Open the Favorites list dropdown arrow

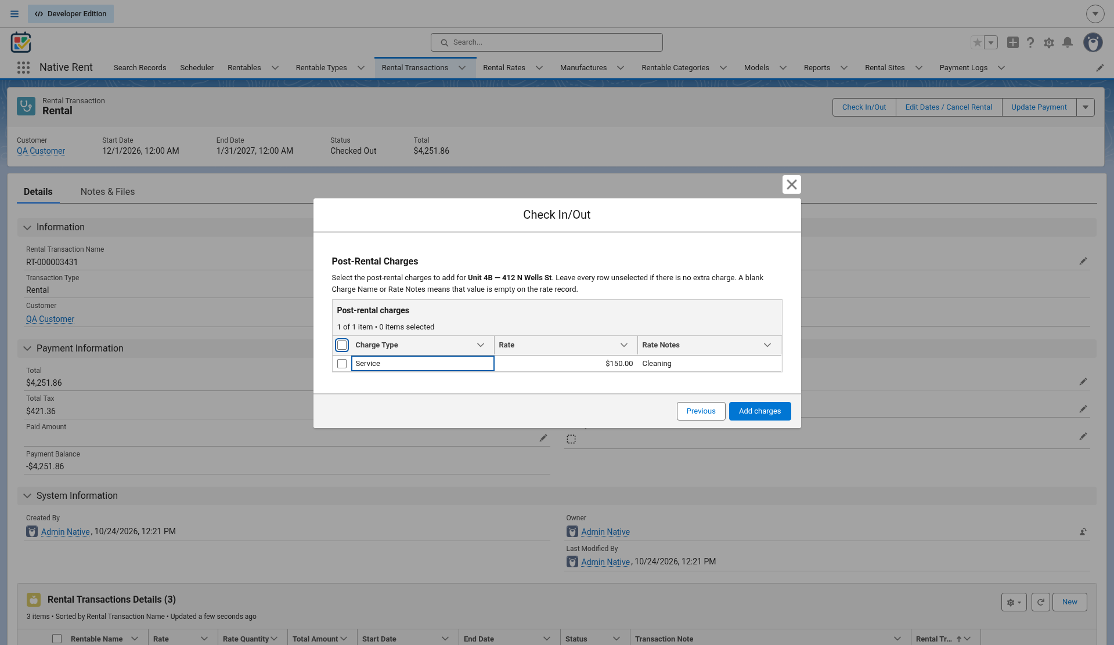tap(992, 42)
